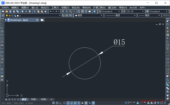Toggle object snap in status bar

(68, 103)
